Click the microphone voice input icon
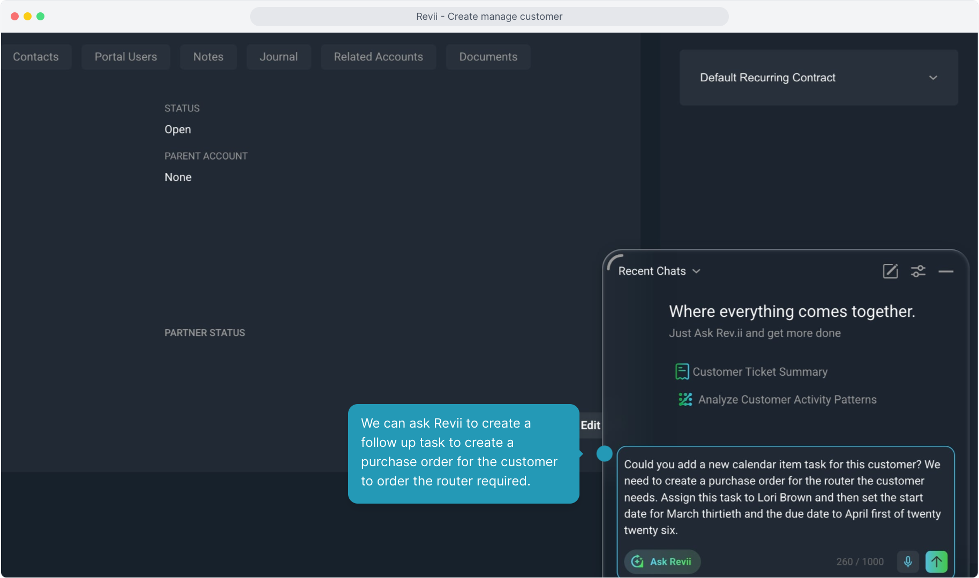Viewport: 979px width, 578px height. click(908, 561)
